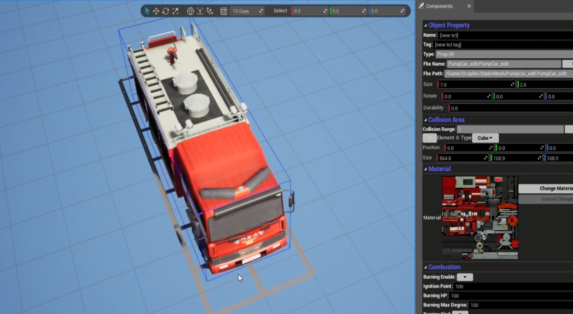Click the Size 7.0 field
Image resolution: width=573 pixels, height=314 pixels.
tap(476, 85)
